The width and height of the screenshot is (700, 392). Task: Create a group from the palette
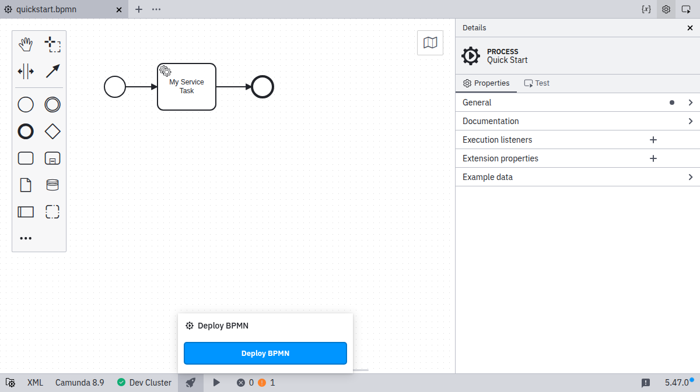point(52,212)
